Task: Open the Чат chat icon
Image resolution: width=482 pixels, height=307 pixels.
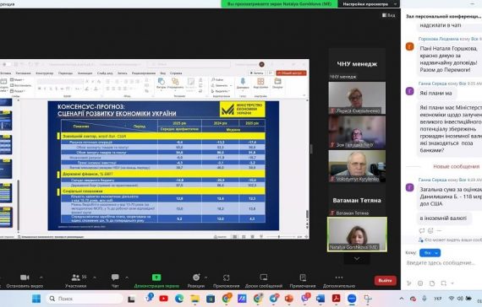Action: [115, 277]
